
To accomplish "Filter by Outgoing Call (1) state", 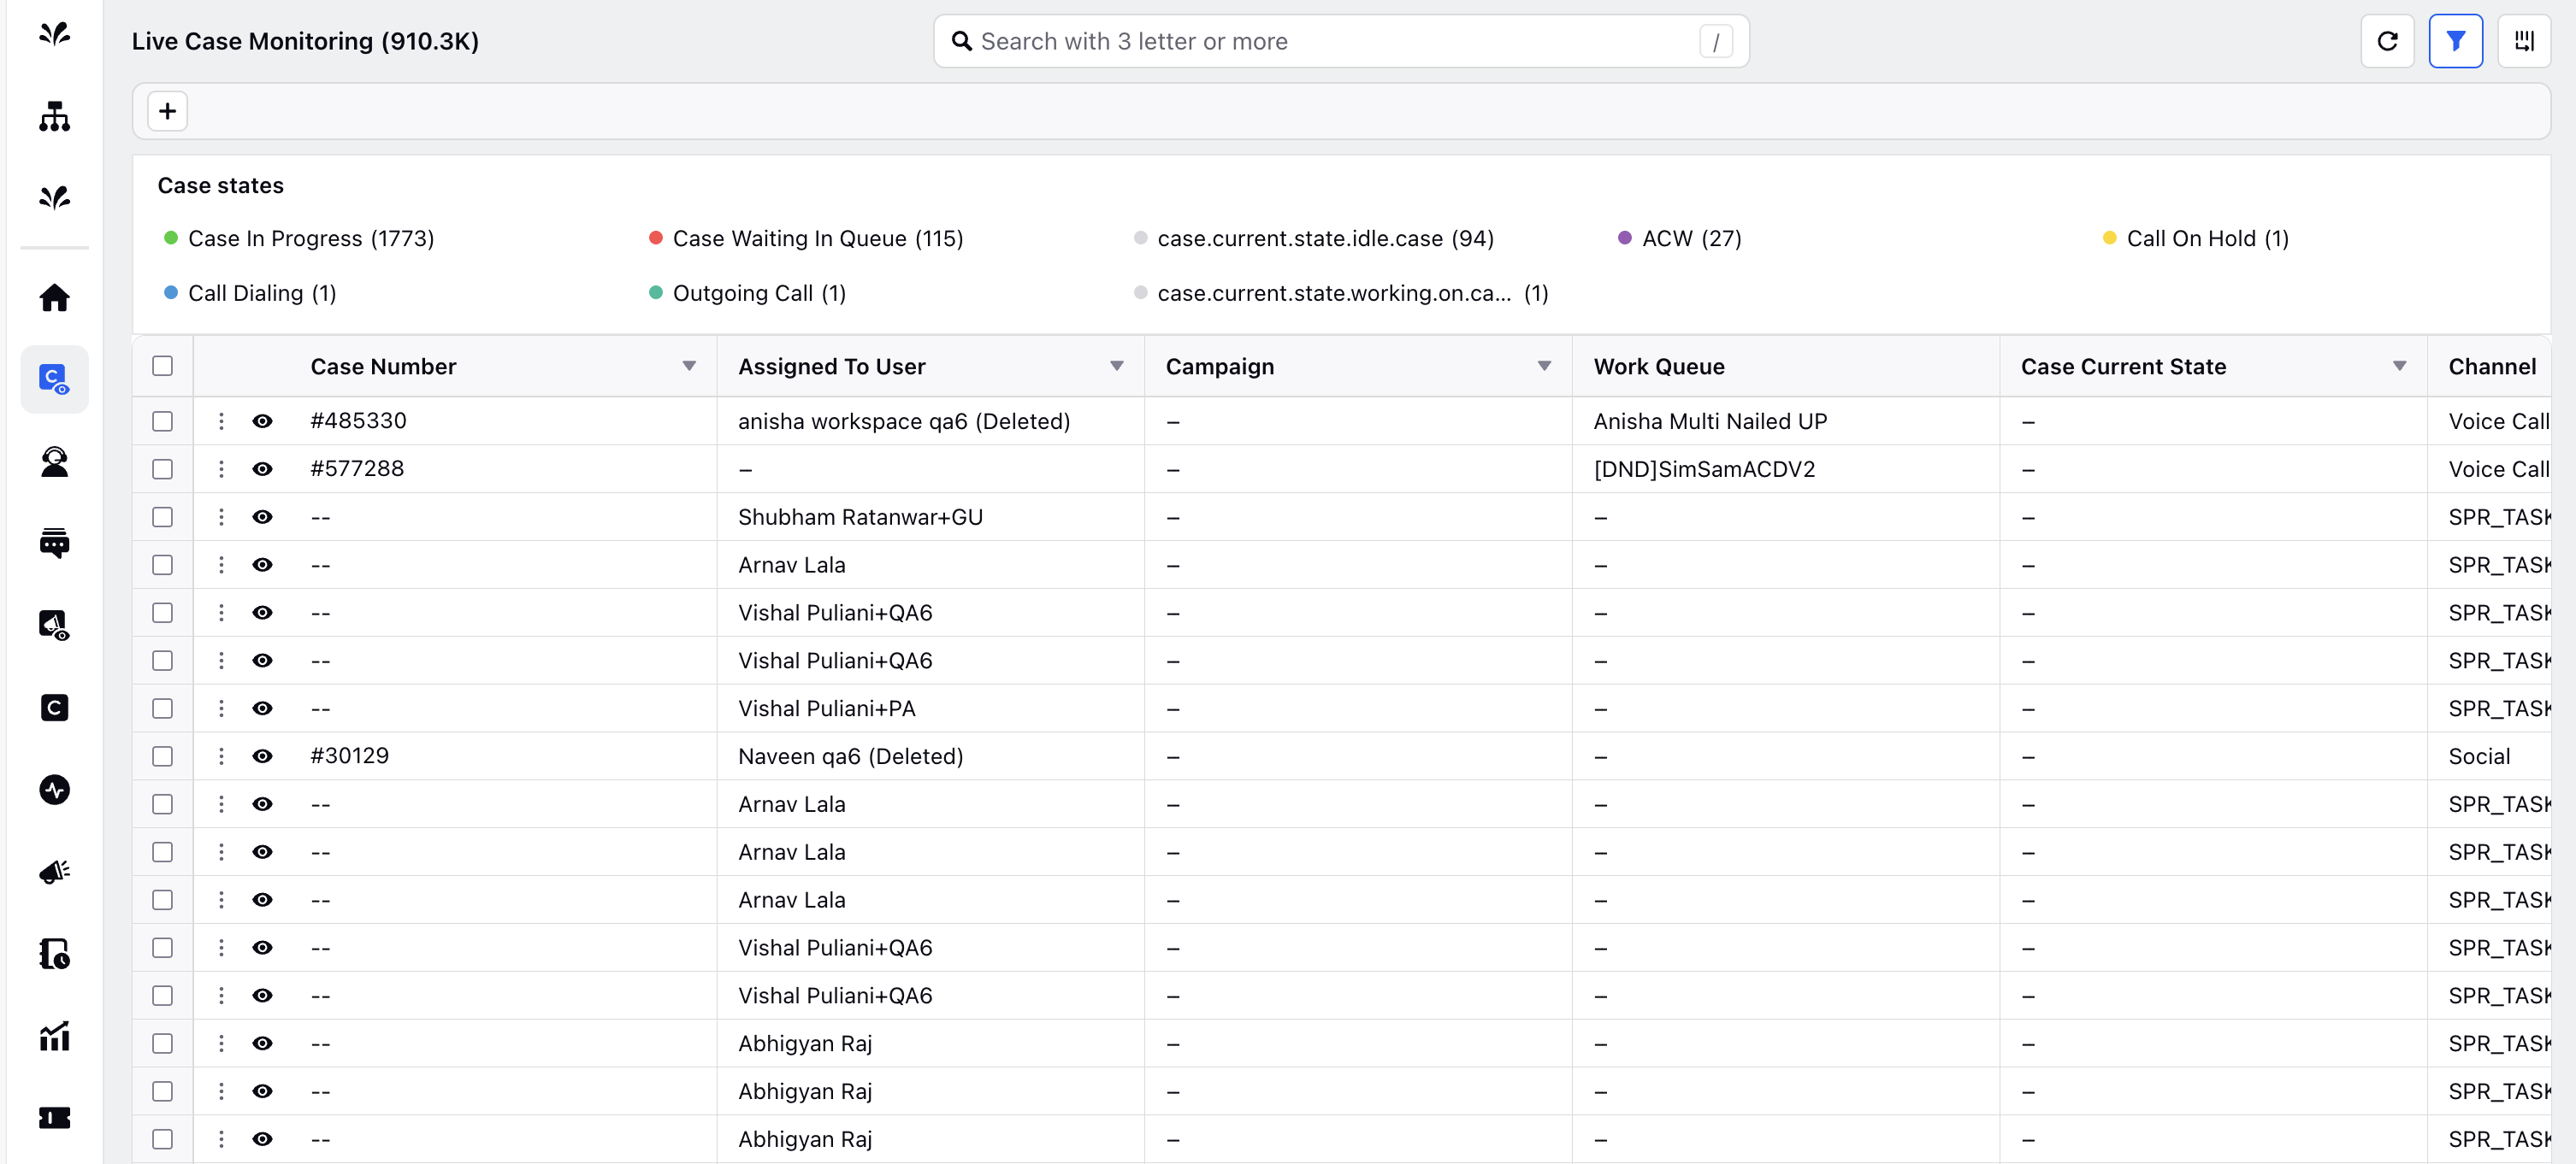I will [747, 294].
